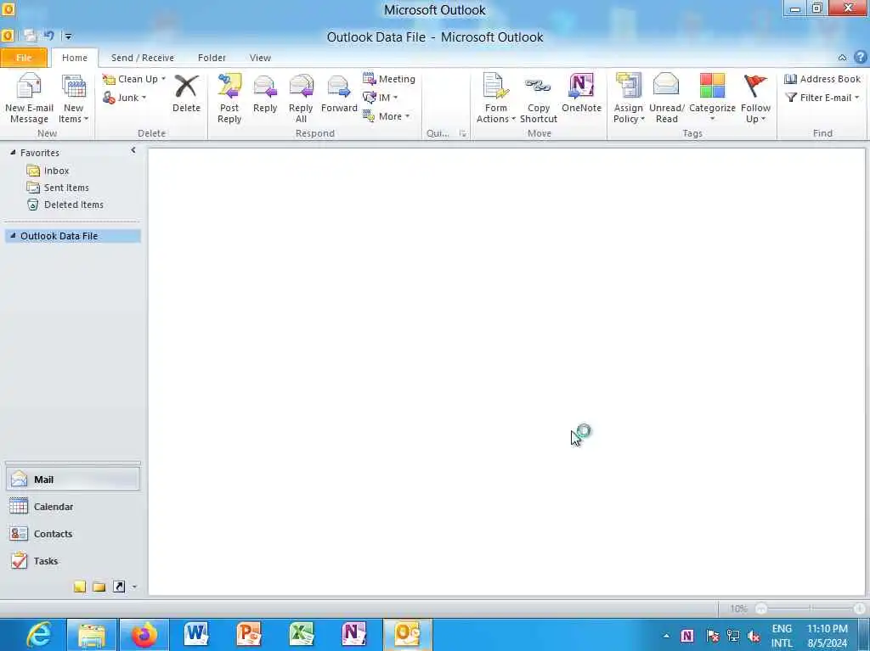This screenshot has width=870, height=651.
Task: Click the ENG INTL language indicator
Action: [x=782, y=636]
